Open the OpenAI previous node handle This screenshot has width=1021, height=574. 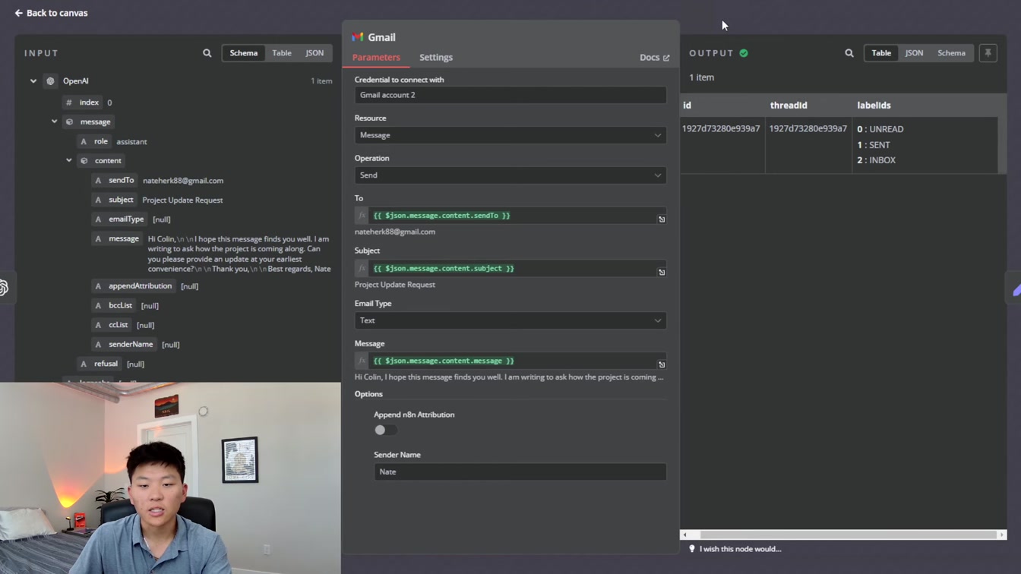coord(5,288)
